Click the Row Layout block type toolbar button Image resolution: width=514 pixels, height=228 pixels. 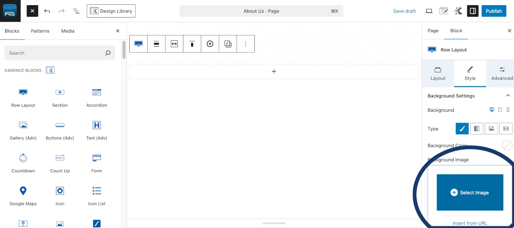click(138, 44)
